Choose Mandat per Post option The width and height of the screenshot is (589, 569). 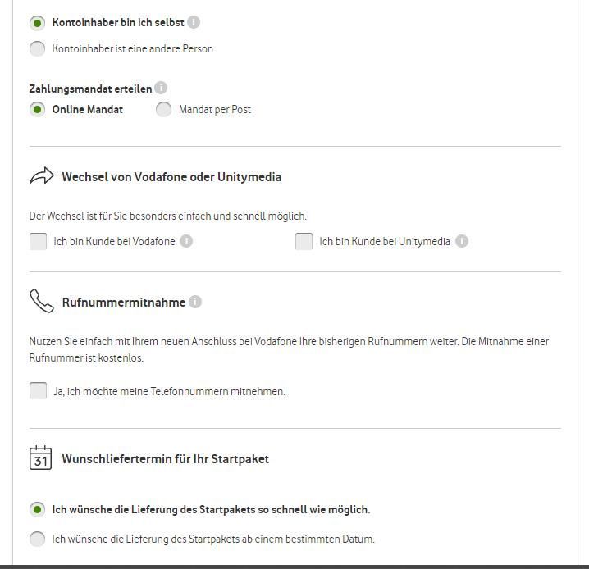point(164,109)
